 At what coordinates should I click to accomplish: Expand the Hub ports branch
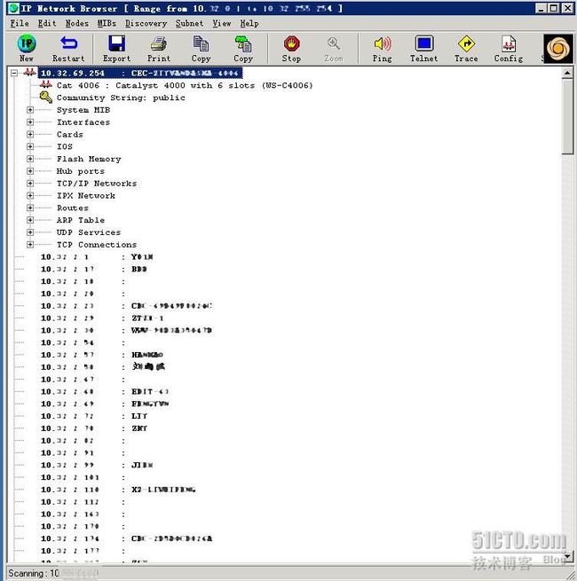click(x=30, y=171)
